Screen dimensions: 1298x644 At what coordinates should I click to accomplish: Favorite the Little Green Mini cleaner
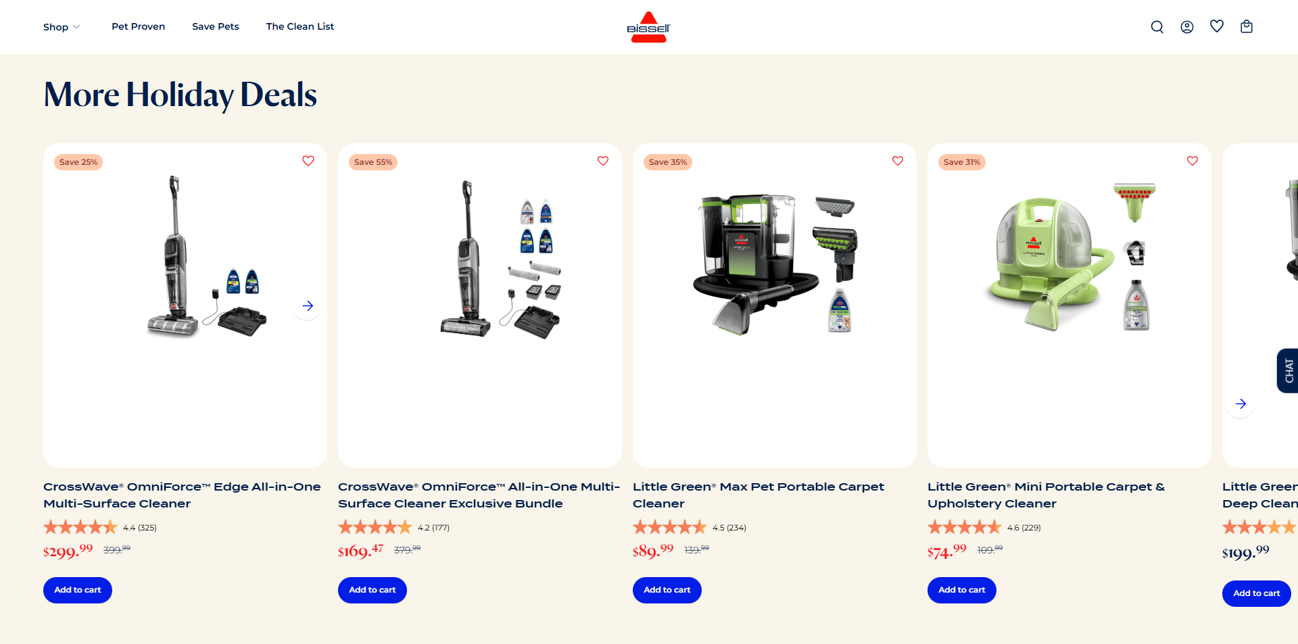pyautogui.click(x=1193, y=161)
